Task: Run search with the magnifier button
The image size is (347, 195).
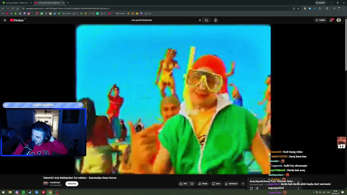Action: 206,20
